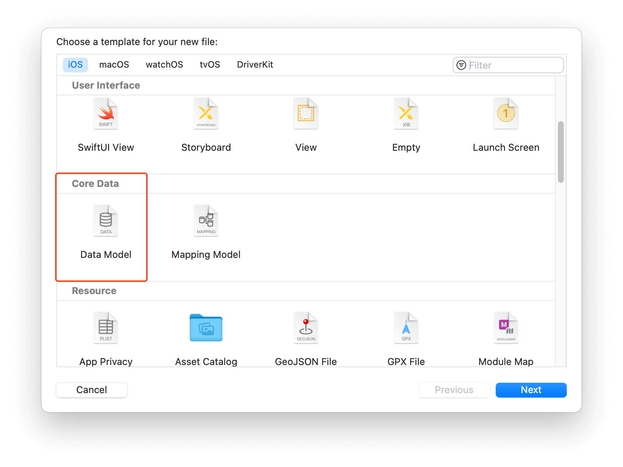The image size is (623, 467).
Task: Pick the GPX File template icon
Action: [406, 328]
